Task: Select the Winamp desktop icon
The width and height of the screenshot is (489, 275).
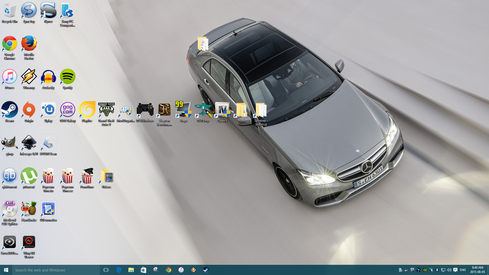Action: tap(29, 79)
